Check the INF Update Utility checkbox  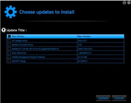[10, 41]
